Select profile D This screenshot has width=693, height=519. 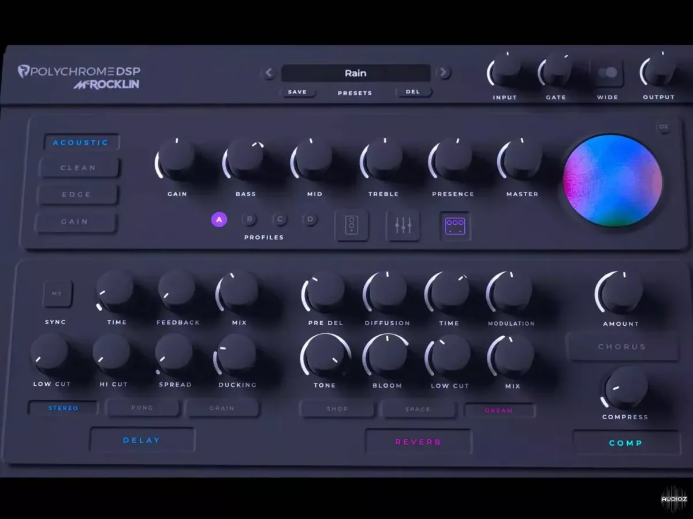tap(310, 219)
